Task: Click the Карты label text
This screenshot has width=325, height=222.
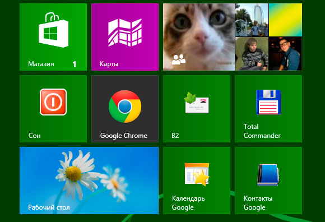Action: tap(109, 64)
